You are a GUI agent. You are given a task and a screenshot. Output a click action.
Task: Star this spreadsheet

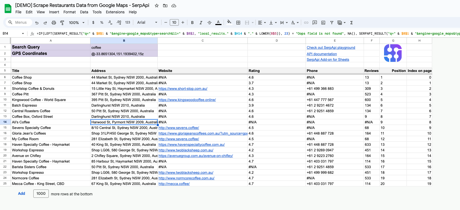tap(157, 6)
